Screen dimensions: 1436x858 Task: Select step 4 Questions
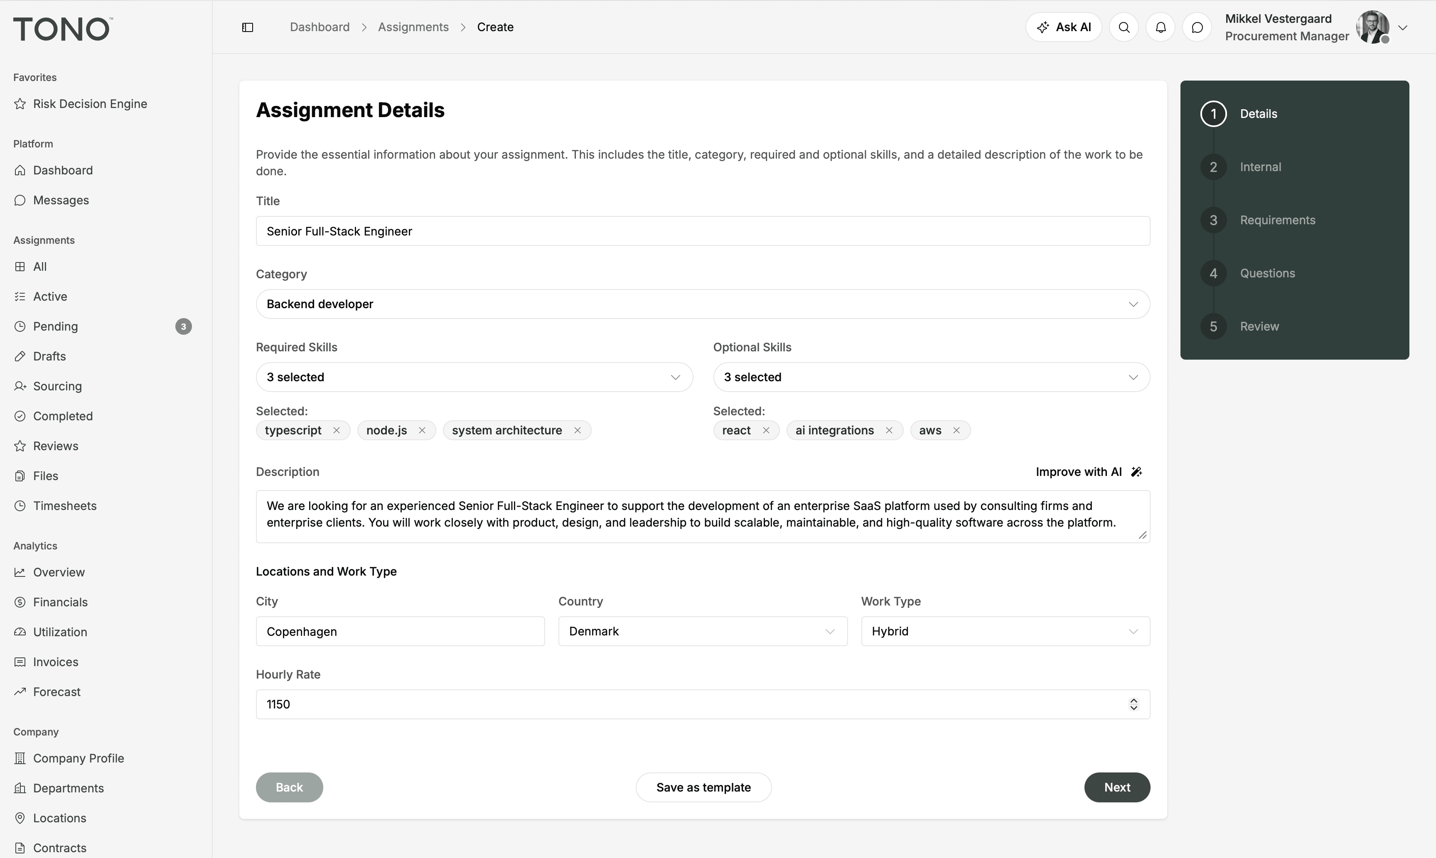click(1248, 274)
